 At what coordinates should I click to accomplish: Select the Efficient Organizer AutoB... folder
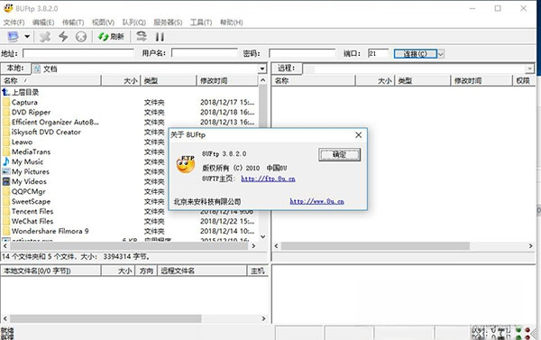[x=50, y=122]
